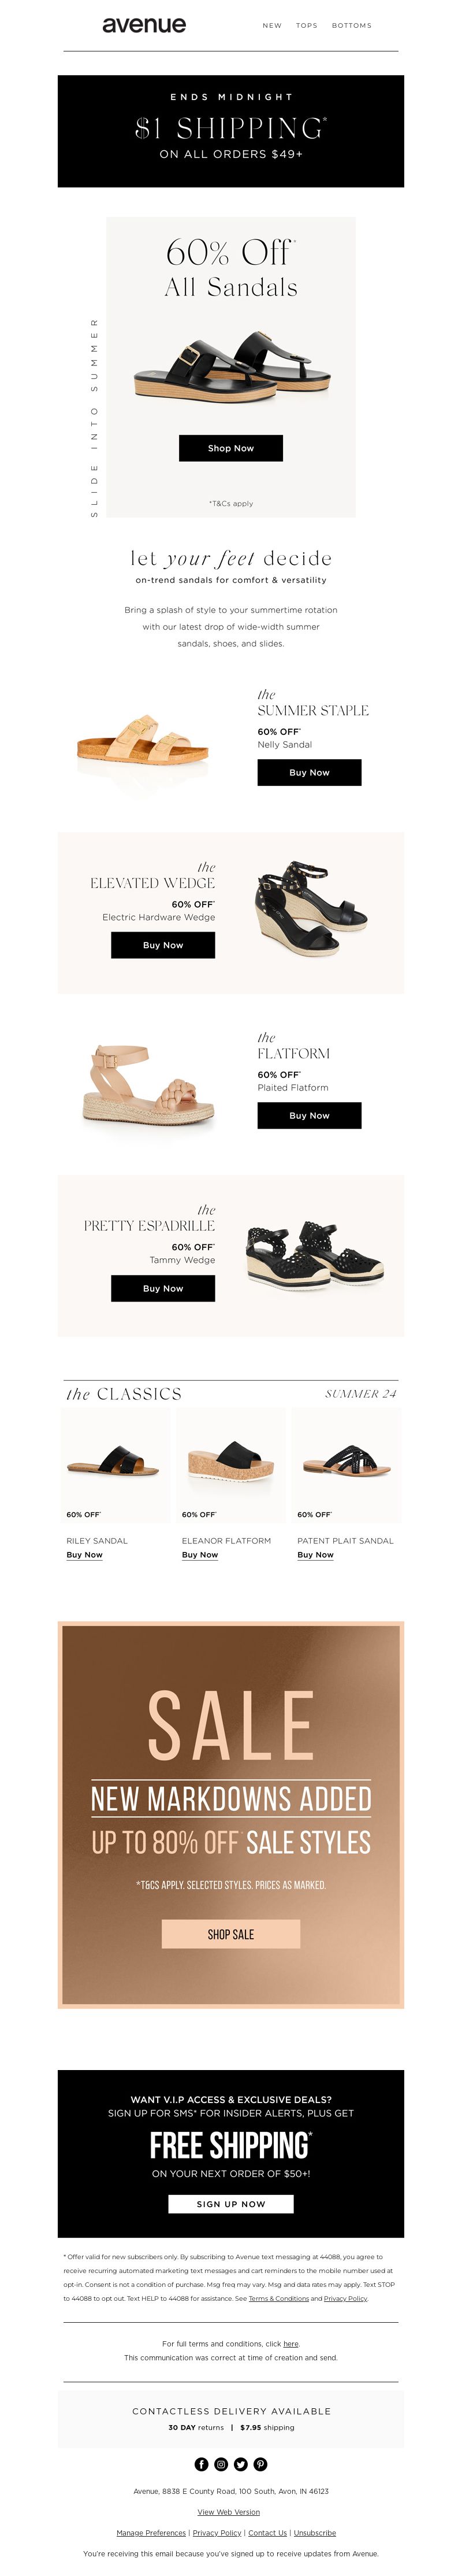Click Buy Now for Nelly Sandal
462x2576 pixels.
point(310,772)
